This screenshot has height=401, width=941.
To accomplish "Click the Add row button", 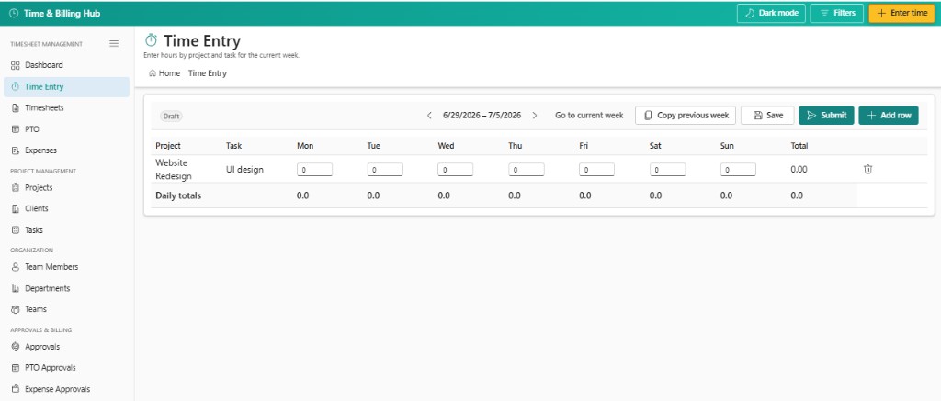I will (889, 116).
